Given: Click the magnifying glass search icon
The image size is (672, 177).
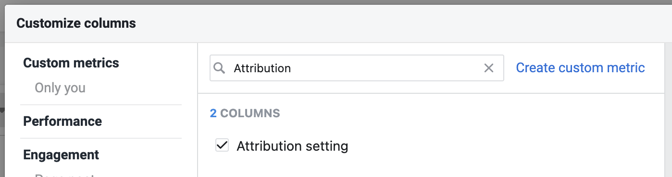Looking at the screenshot, I should (x=219, y=68).
